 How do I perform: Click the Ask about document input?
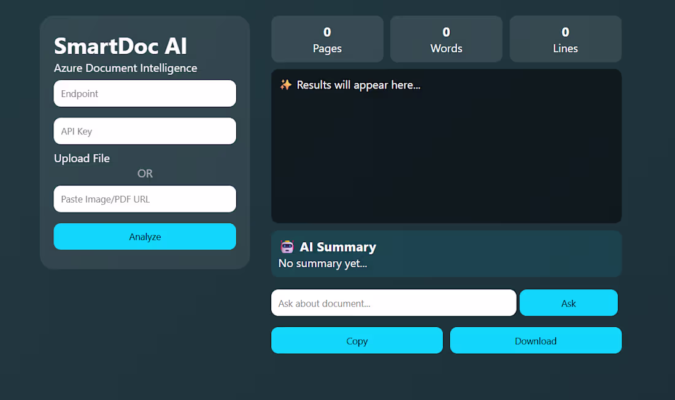tap(393, 303)
